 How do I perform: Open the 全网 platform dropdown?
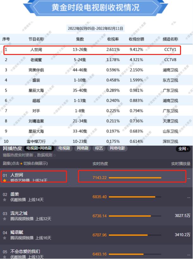click(x=183, y=149)
